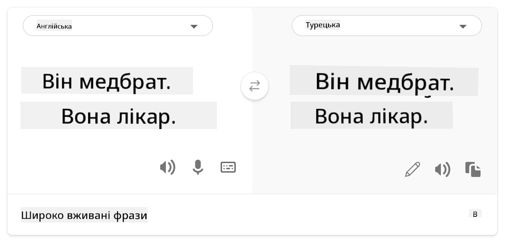Viewport: 510px width, 250px height.
Task: Select the translated line "Вона лікар."
Action: tap(371, 116)
